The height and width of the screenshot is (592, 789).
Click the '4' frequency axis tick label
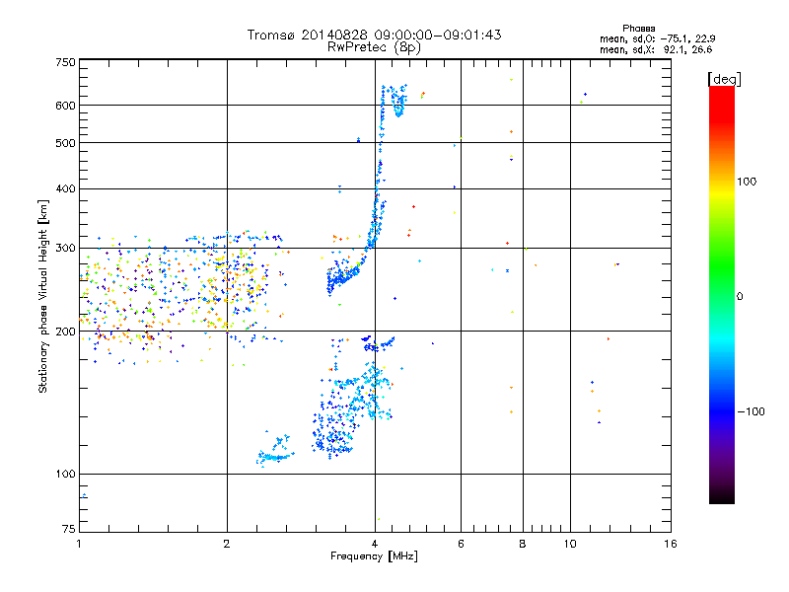click(x=375, y=544)
